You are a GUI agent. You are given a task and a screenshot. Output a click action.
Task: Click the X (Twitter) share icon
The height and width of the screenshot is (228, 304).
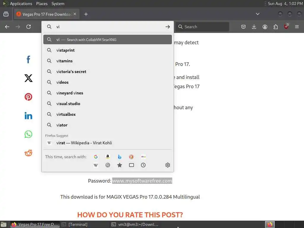pos(28,78)
